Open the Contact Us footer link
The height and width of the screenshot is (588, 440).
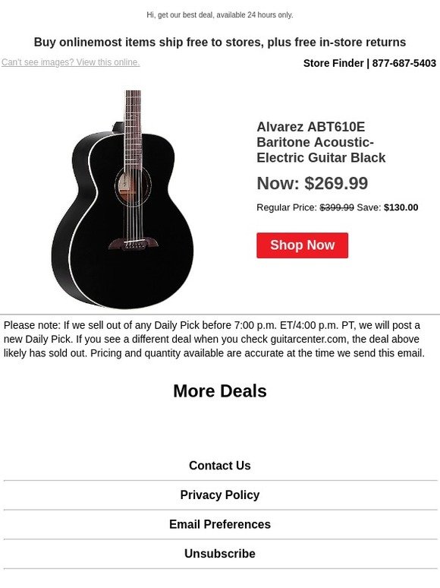220,466
